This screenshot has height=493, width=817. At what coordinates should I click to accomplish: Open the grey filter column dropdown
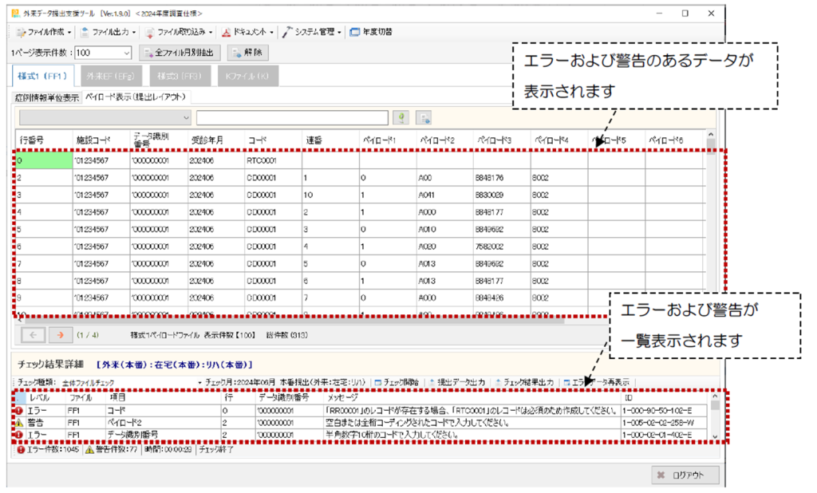pyautogui.click(x=105, y=118)
